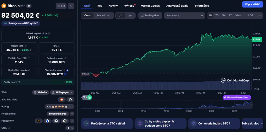This screenshot has height=132, width=266.
Task: Click info icon beside Trhová kapitalizácia
Action: 49,34
